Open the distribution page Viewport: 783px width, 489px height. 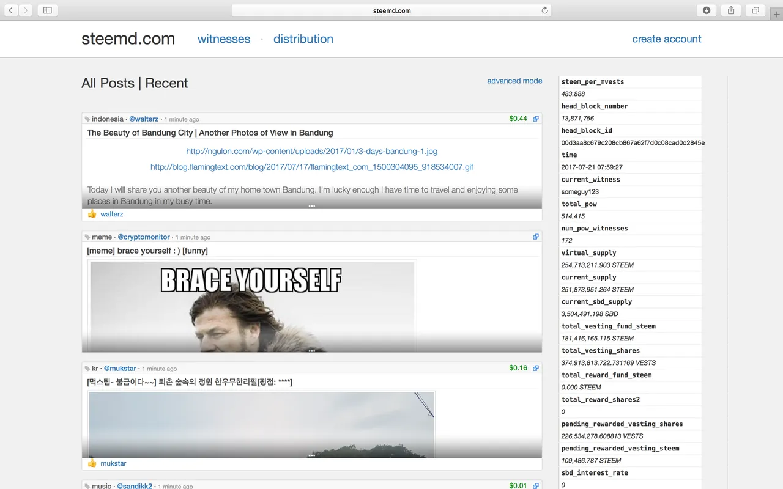tap(303, 39)
